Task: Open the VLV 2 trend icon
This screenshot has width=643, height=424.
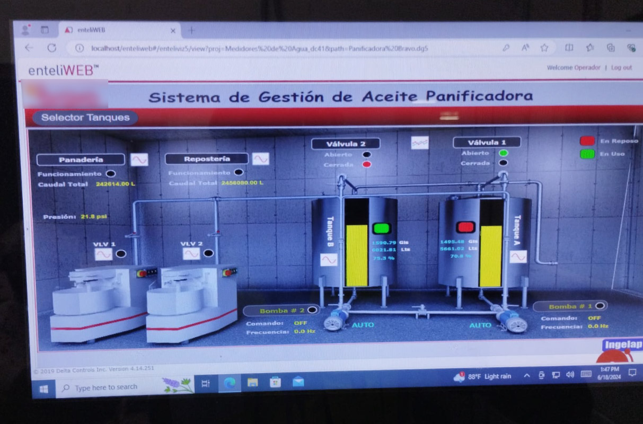Action: click(191, 253)
